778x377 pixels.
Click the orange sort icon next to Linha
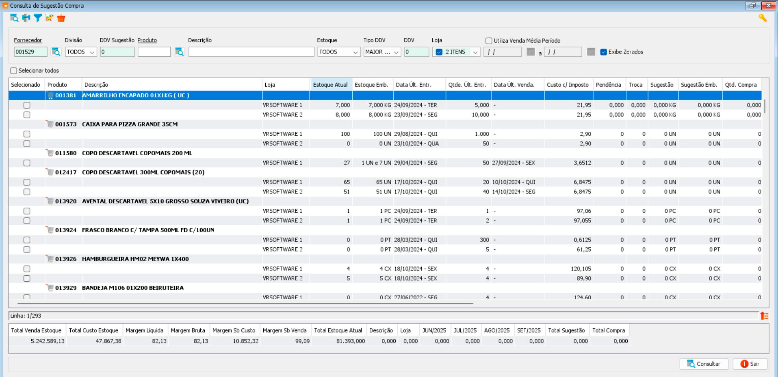[764, 316]
